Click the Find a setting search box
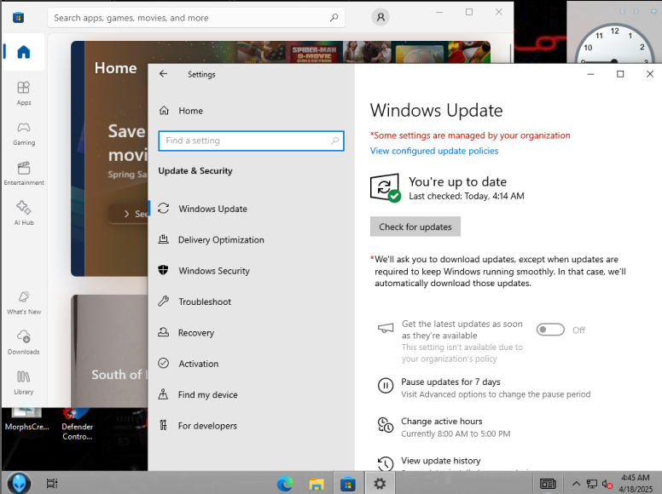The width and height of the screenshot is (662, 494). pyautogui.click(x=251, y=141)
